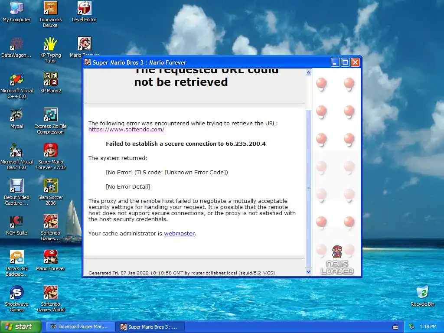The image size is (444, 333).
Task: Click the 'Generated Fri, 07 Jan 2022' footer
Action: (182, 273)
